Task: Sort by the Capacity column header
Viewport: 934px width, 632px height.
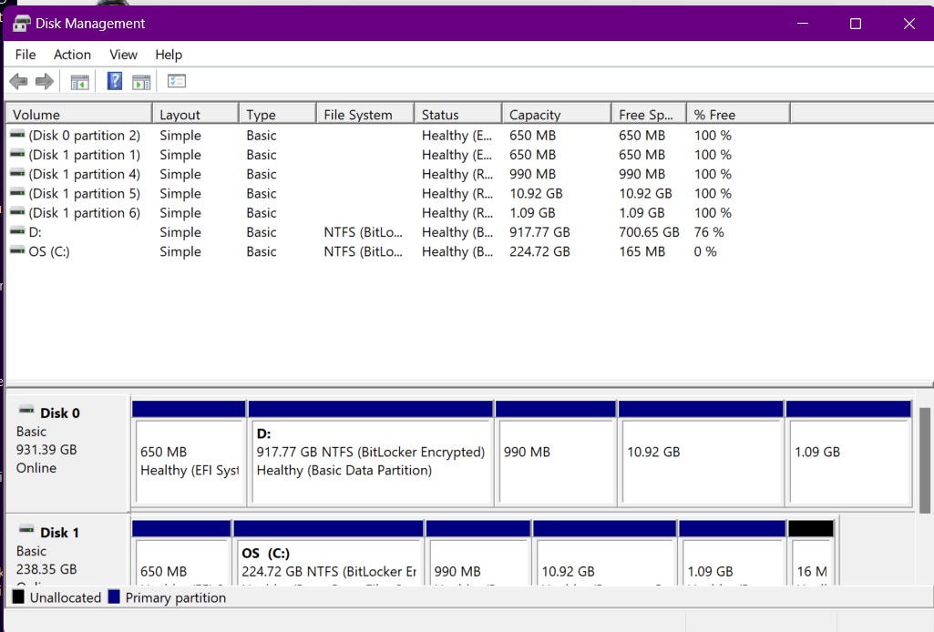Action: [x=557, y=114]
